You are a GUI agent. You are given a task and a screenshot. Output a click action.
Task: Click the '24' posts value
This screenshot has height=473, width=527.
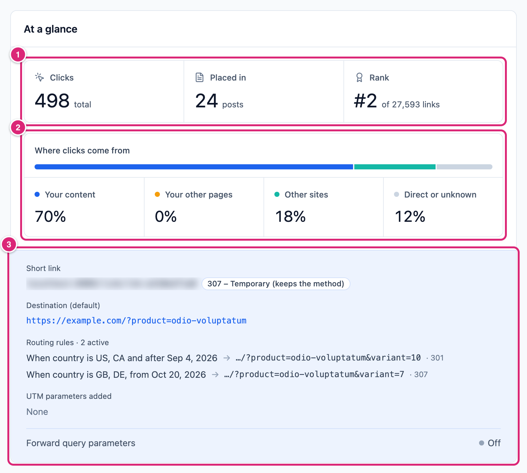coord(207,101)
